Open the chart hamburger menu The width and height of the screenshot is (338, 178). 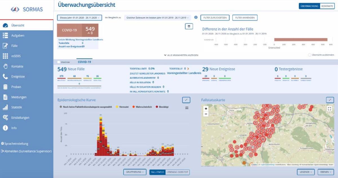click(187, 108)
